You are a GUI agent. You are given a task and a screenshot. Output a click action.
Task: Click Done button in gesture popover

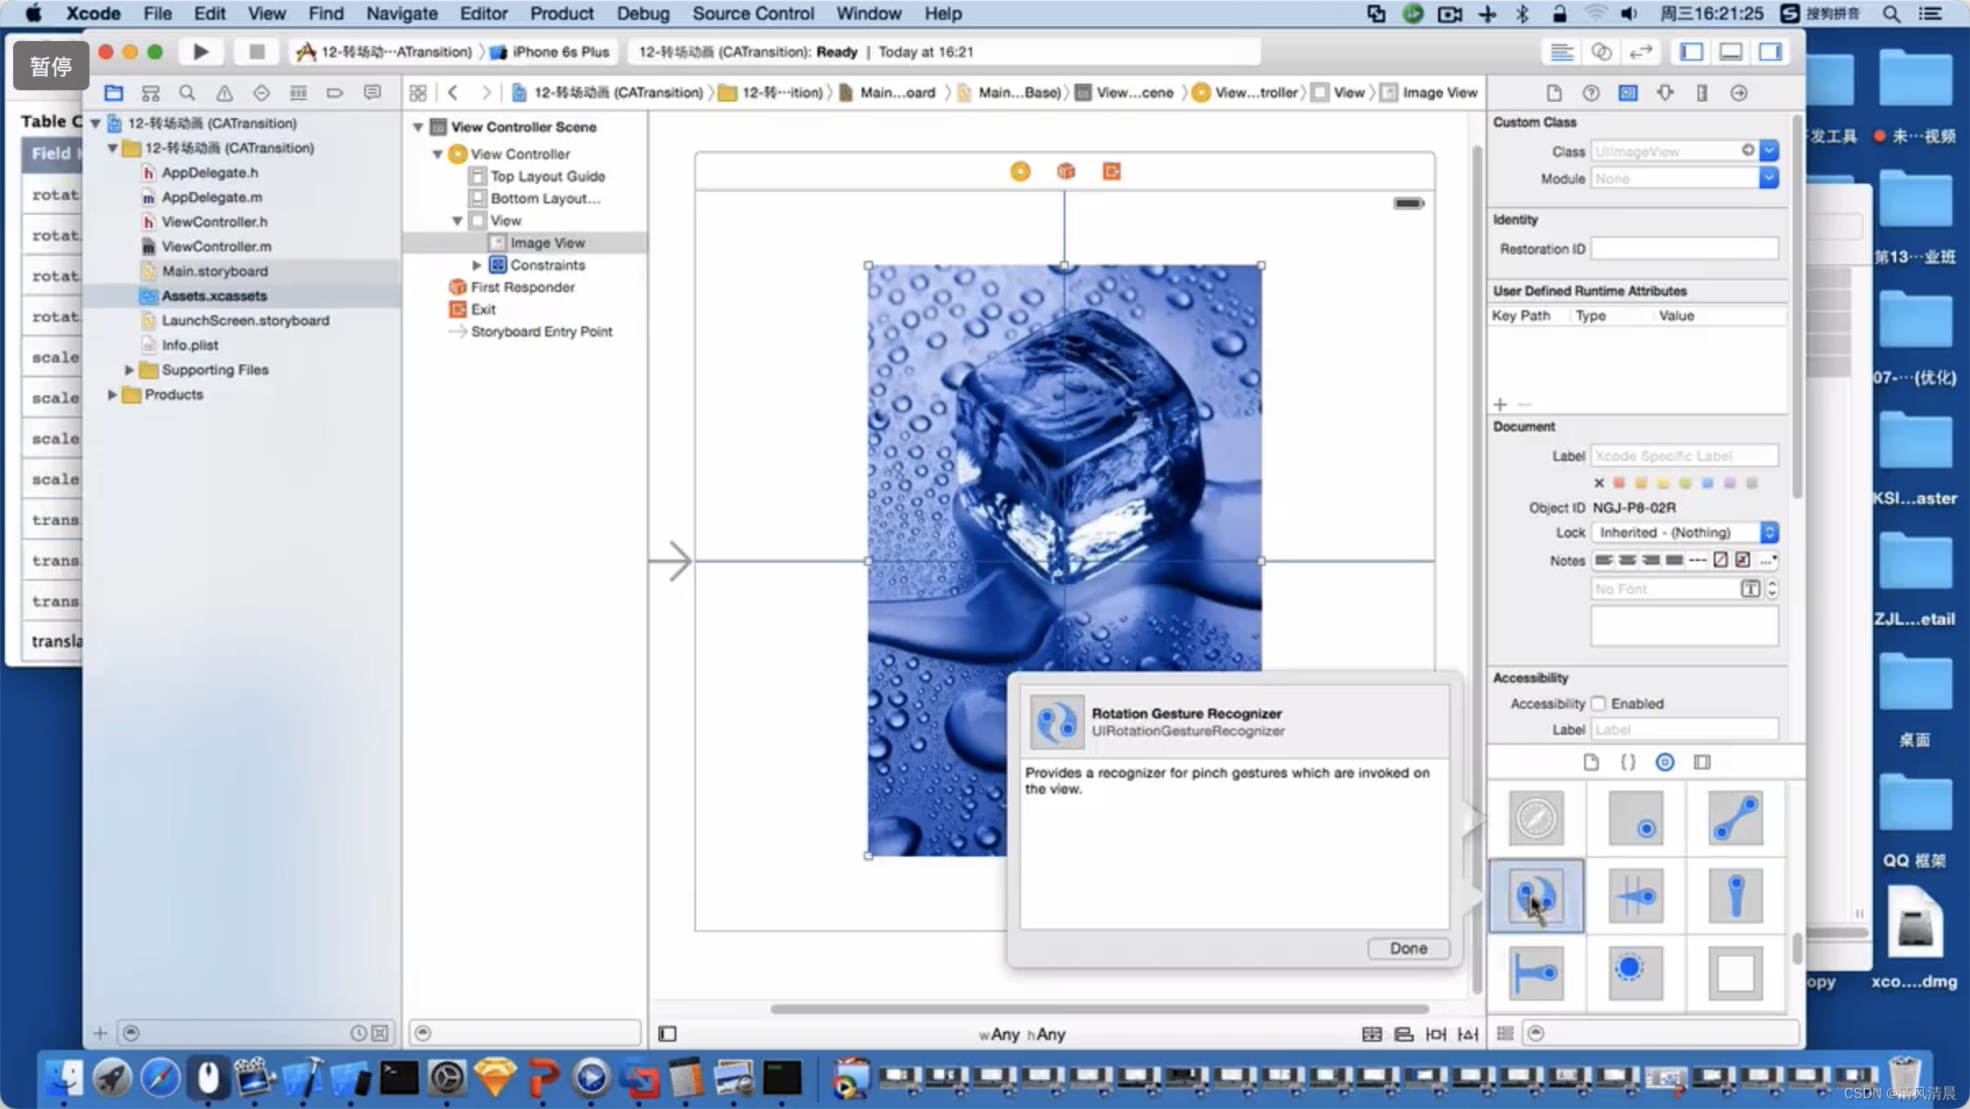(1409, 948)
